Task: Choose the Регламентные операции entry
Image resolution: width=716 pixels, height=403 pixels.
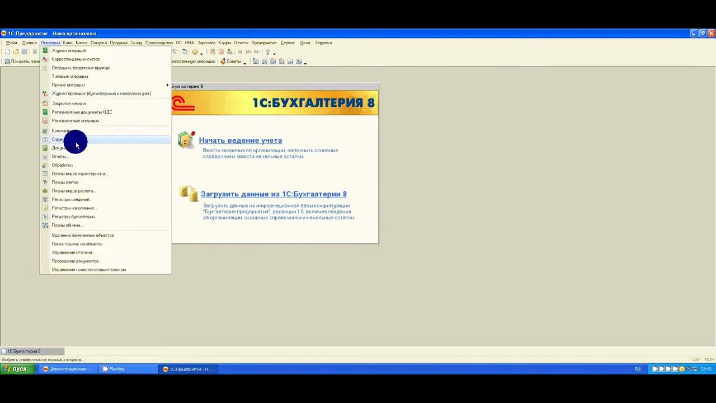Action: 106,121
